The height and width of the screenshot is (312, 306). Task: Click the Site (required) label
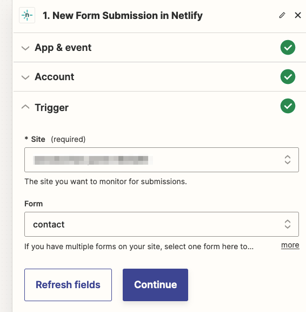[x=55, y=139]
